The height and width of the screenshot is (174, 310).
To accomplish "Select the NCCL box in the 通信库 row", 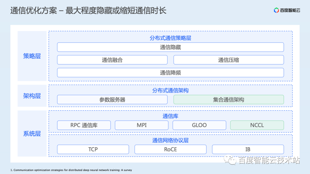I will (x=257, y=125).
